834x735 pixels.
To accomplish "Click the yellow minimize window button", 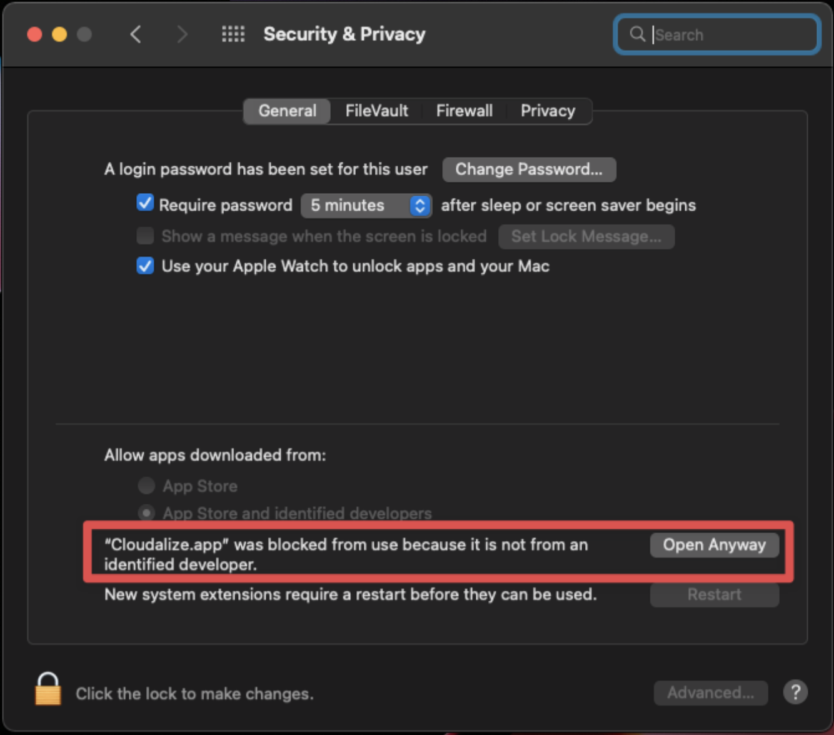I will click(x=59, y=34).
